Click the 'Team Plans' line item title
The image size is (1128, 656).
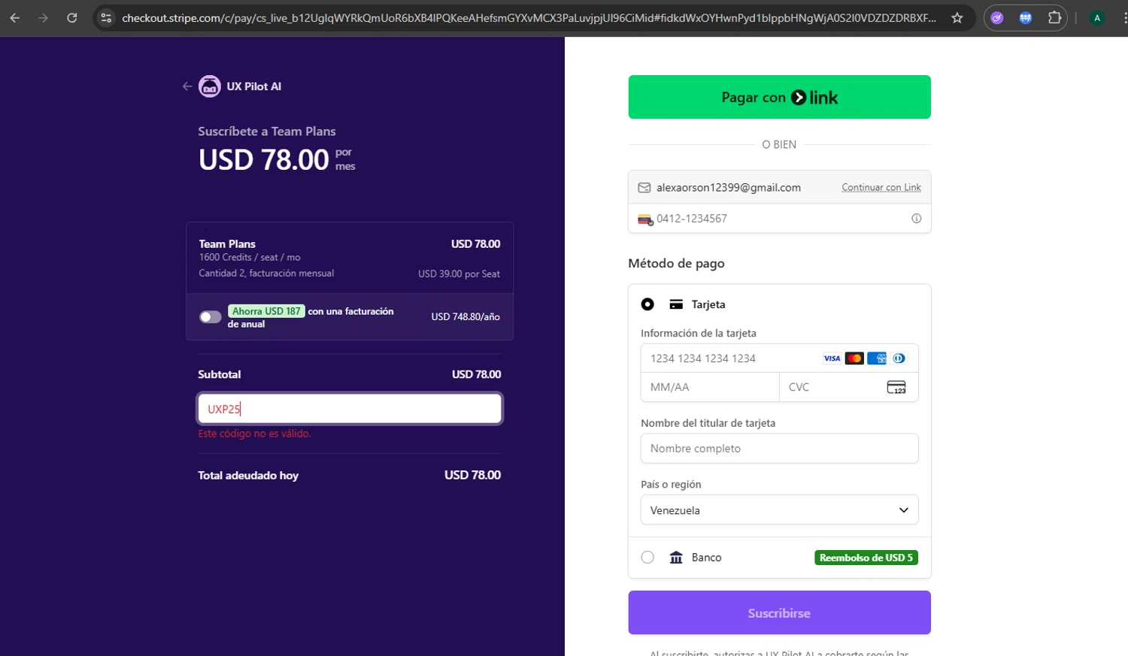coord(227,244)
